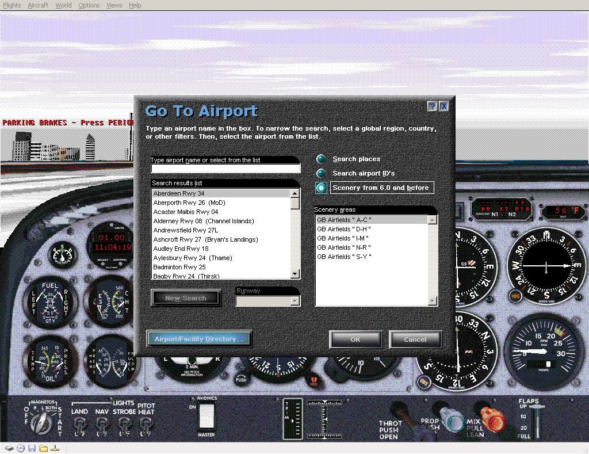Select GB Airfields " D-H " scenery area
The width and height of the screenshot is (589, 454).
coord(372,229)
